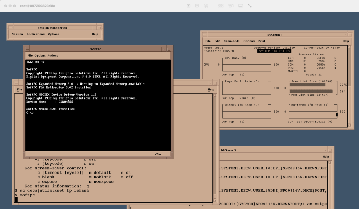The height and width of the screenshot is (209, 359).
Task: Open SOFTPC window menu button at title-bar left
Action: [x=27, y=49]
